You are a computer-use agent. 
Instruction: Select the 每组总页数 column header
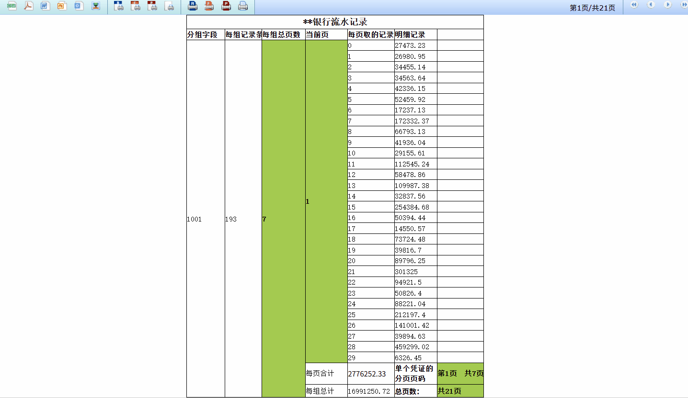click(x=284, y=34)
